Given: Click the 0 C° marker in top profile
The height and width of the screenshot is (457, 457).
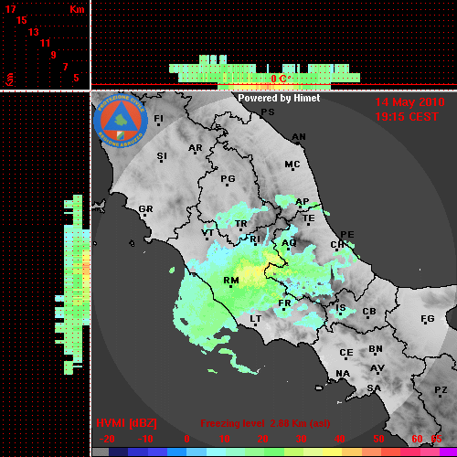Looking at the screenshot, I should [x=281, y=79].
